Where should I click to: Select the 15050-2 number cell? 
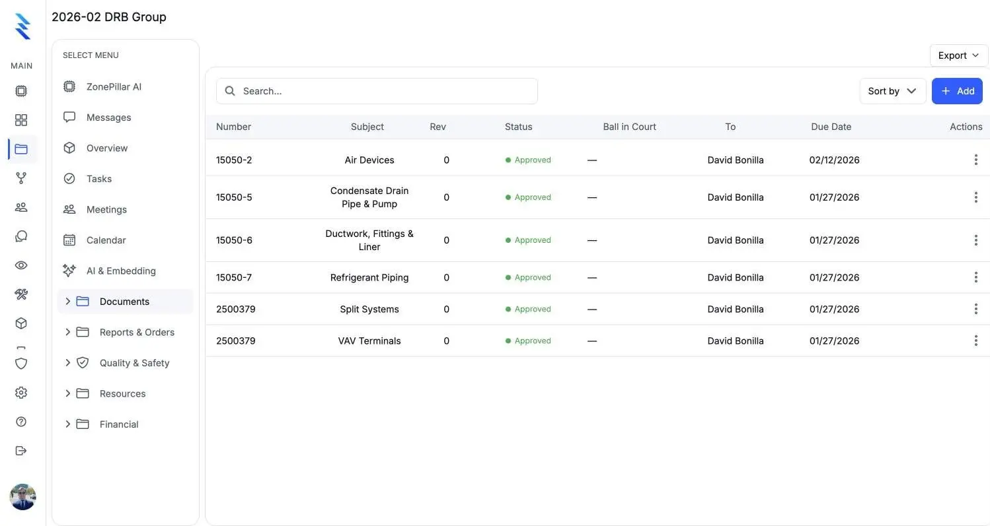[234, 160]
